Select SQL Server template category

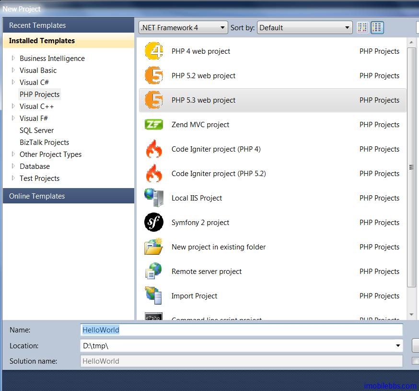pos(36,130)
